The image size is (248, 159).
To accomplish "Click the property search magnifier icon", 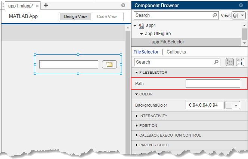I will 216,62.
